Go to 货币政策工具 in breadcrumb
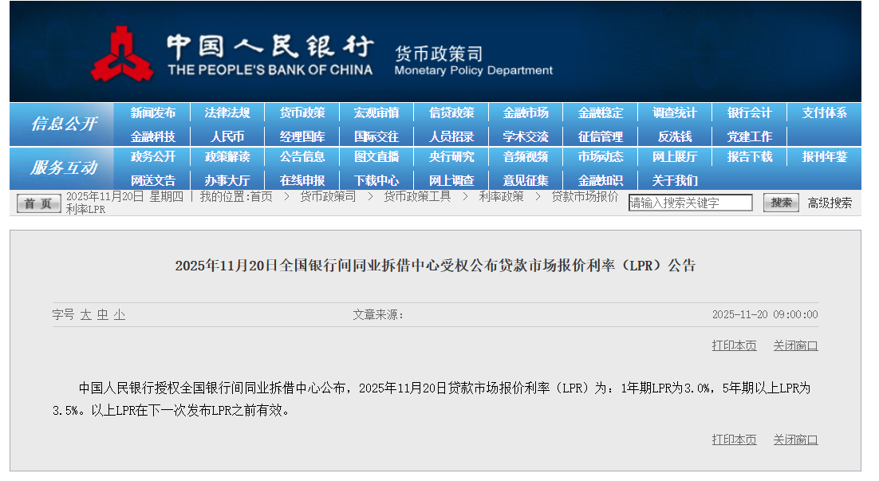The image size is (879, 481). click(x=417, y=196)
